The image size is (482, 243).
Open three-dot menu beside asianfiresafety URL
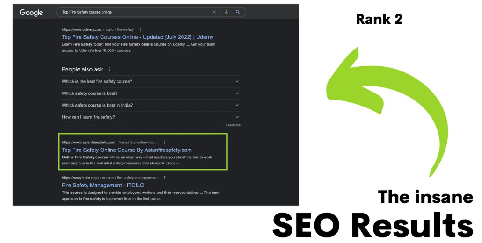[164, 143]
